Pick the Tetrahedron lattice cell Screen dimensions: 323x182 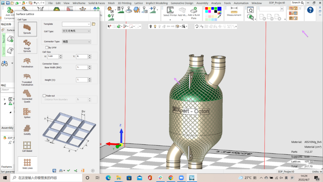(27, 63)
